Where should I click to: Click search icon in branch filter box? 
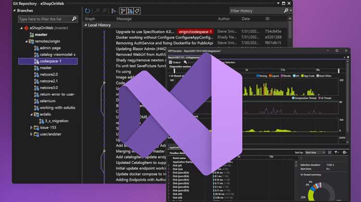coord(74,19)
